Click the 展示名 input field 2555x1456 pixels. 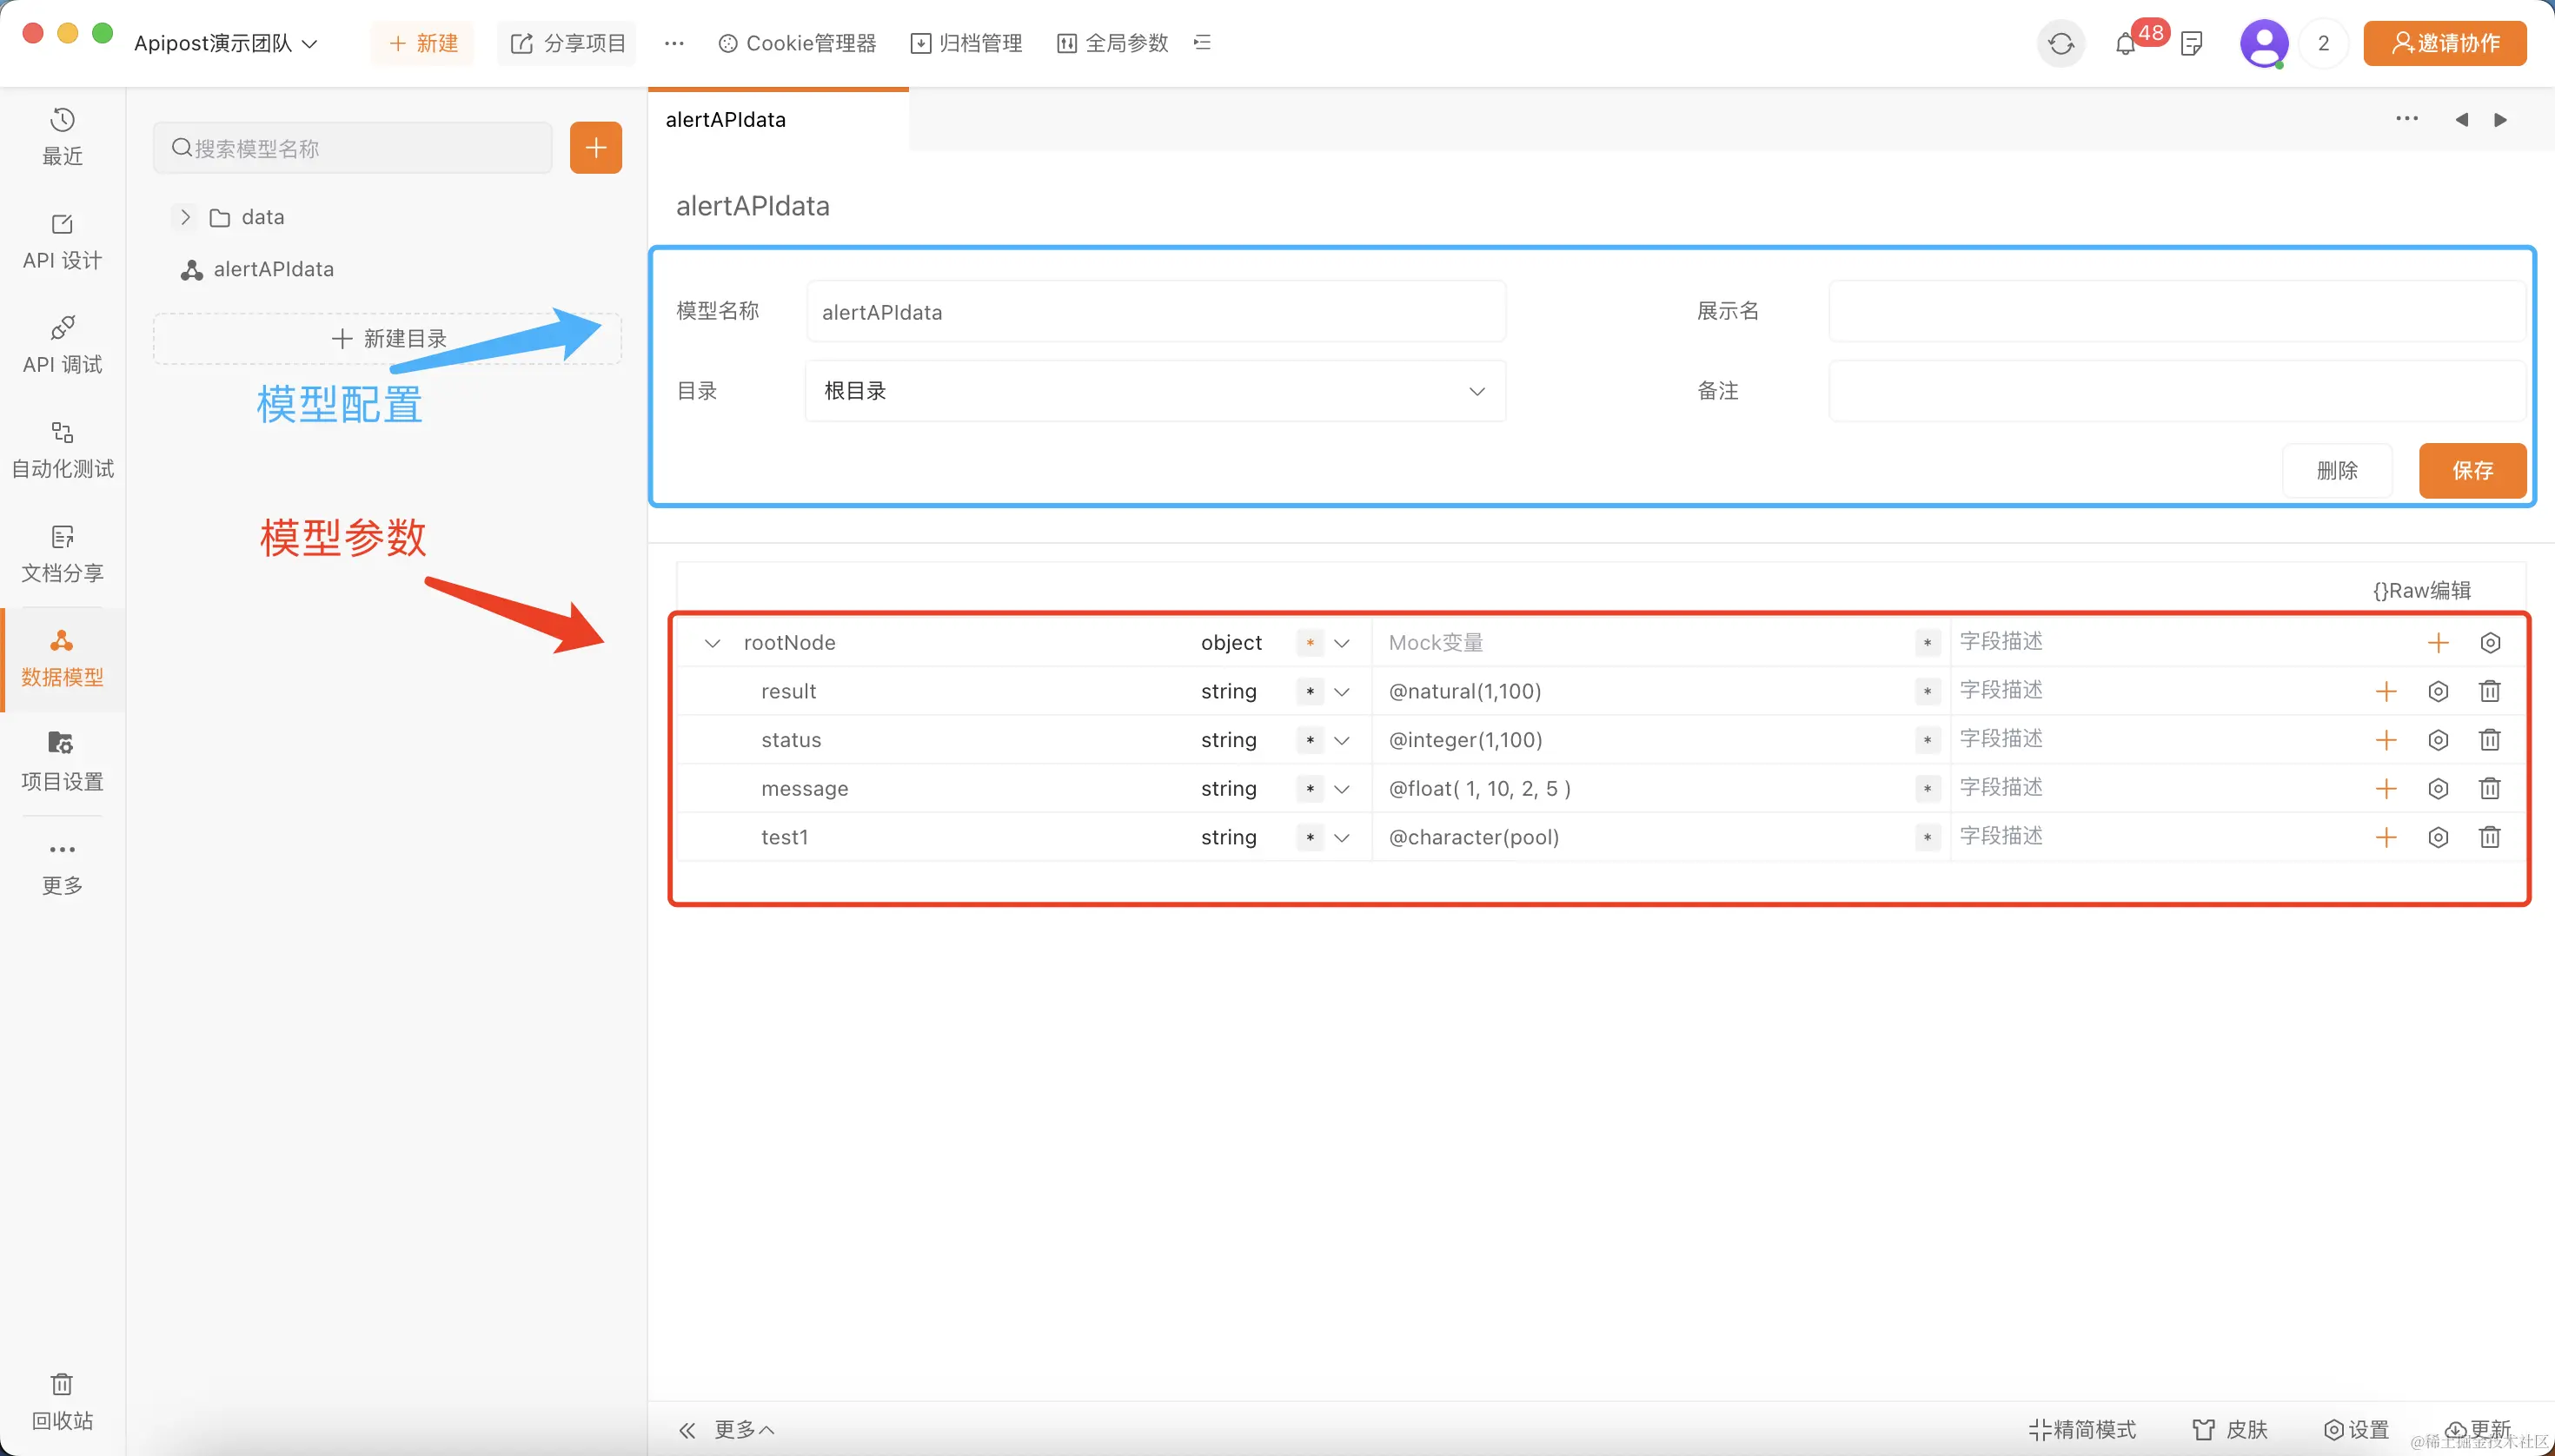(2177, 312)
